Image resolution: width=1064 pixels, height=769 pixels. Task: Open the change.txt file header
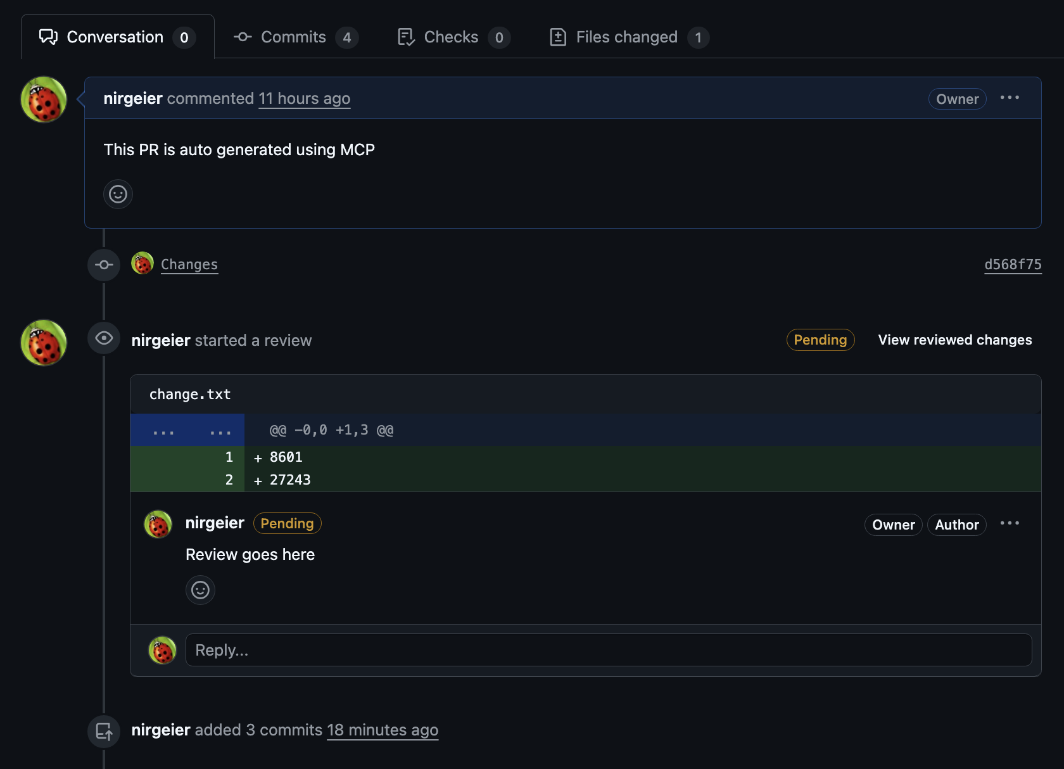(x=190, y=394)
